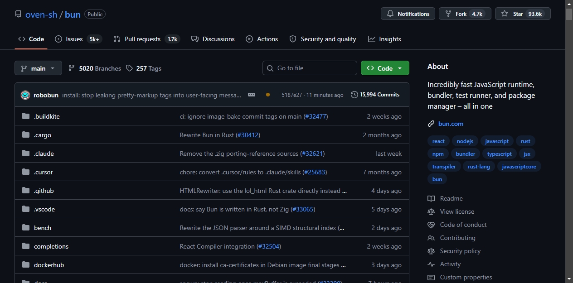The image size is (573, 283).
Task: Open the dockerhub folder name
Action: [49, 265]
